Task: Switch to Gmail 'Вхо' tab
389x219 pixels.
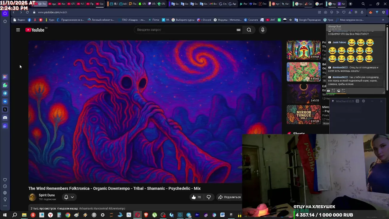Action: [213, 4]
